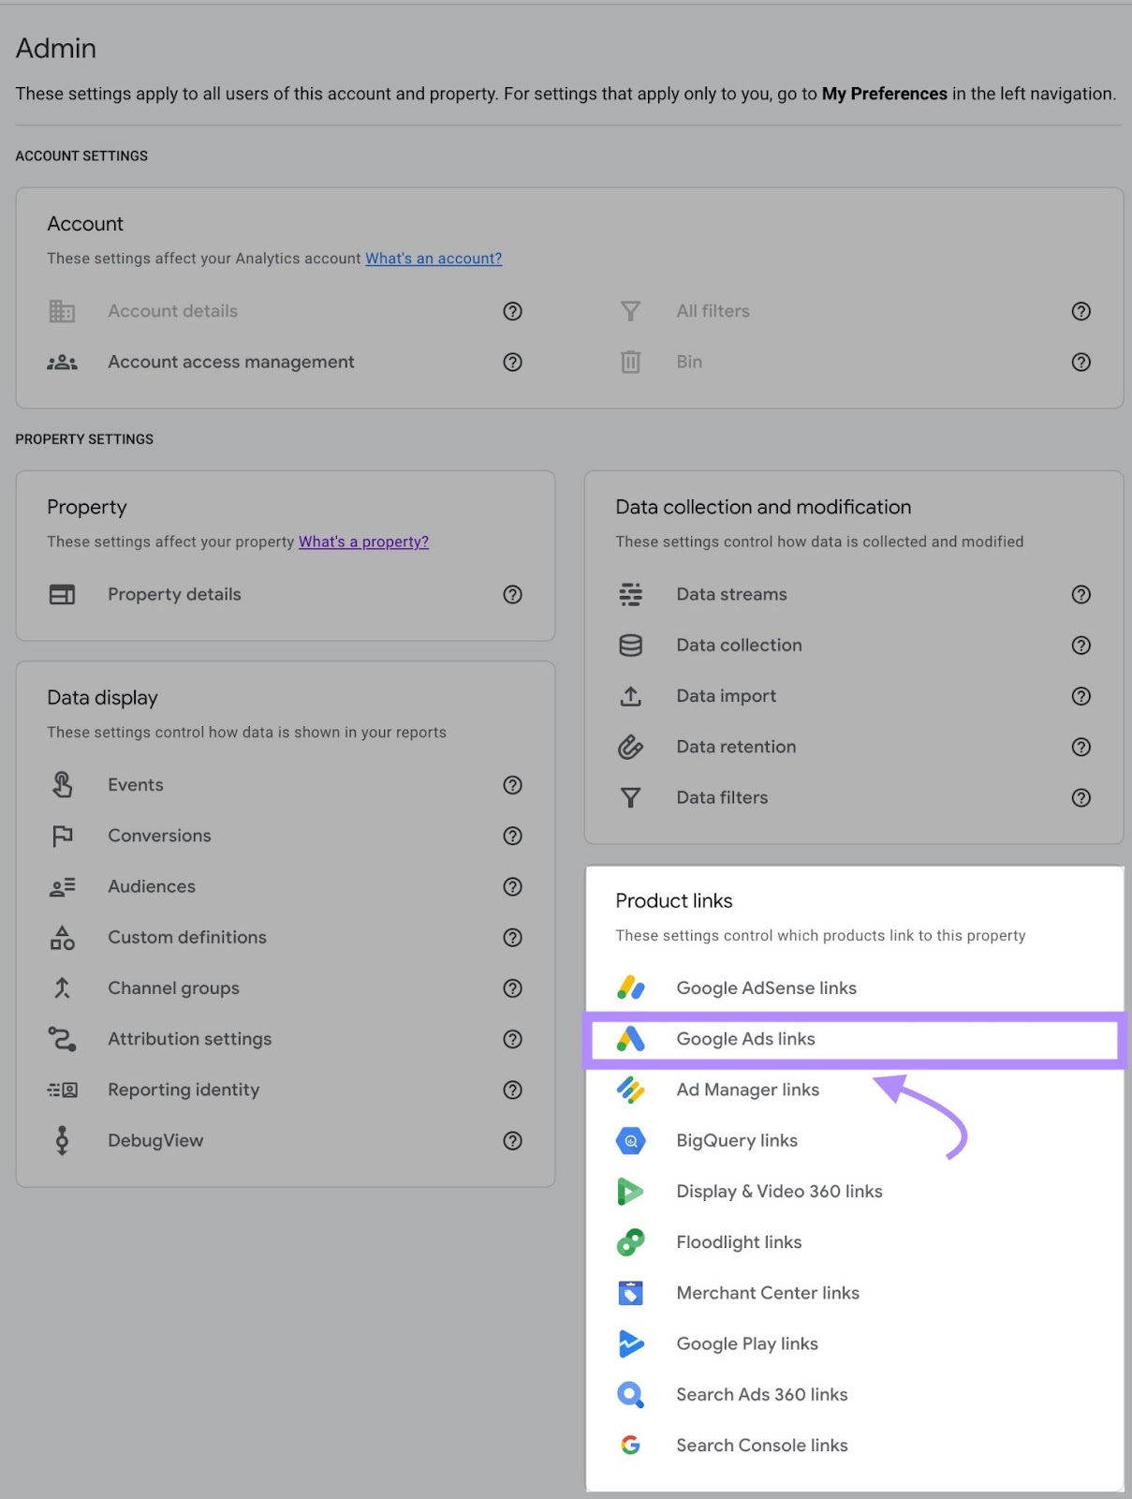The image size is (1132, 1499).
Task: Click the Channel groups merge icon
Action: pos(62,987)
